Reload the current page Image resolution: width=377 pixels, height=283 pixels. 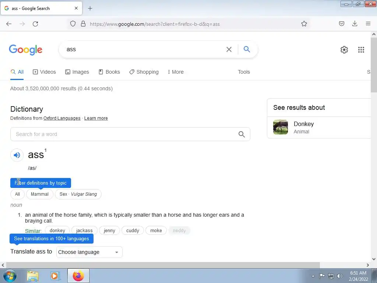pyautogui.click(x=35, y=24)
